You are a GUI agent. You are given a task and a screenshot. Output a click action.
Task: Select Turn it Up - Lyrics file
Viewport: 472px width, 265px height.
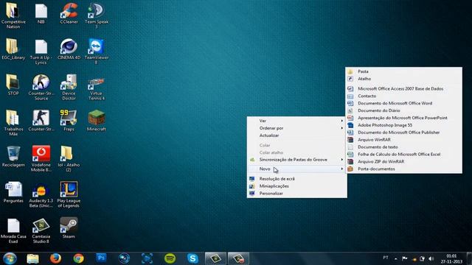41,52
